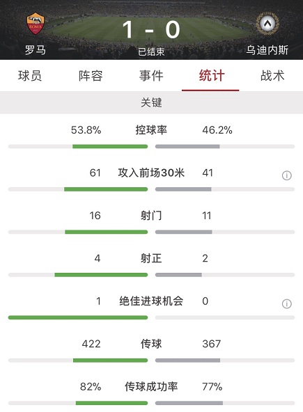Click the green 控球率 bar for Roma
Screen dimensions: 303x412
(x=110, y=146)
